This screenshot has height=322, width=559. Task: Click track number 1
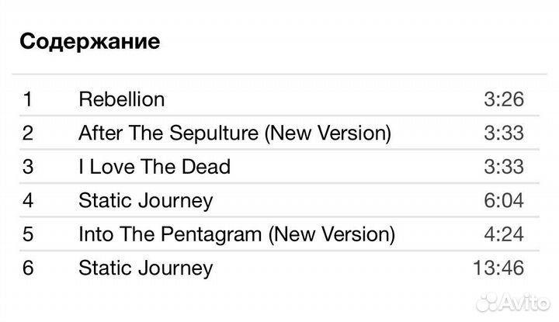[28, 99]
